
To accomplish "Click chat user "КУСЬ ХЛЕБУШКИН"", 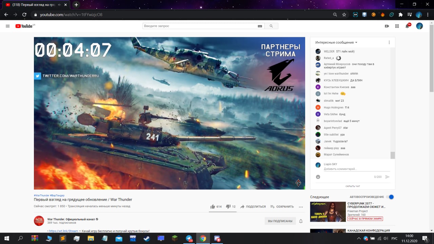I will pyautogui.click(x=336, y=80).
